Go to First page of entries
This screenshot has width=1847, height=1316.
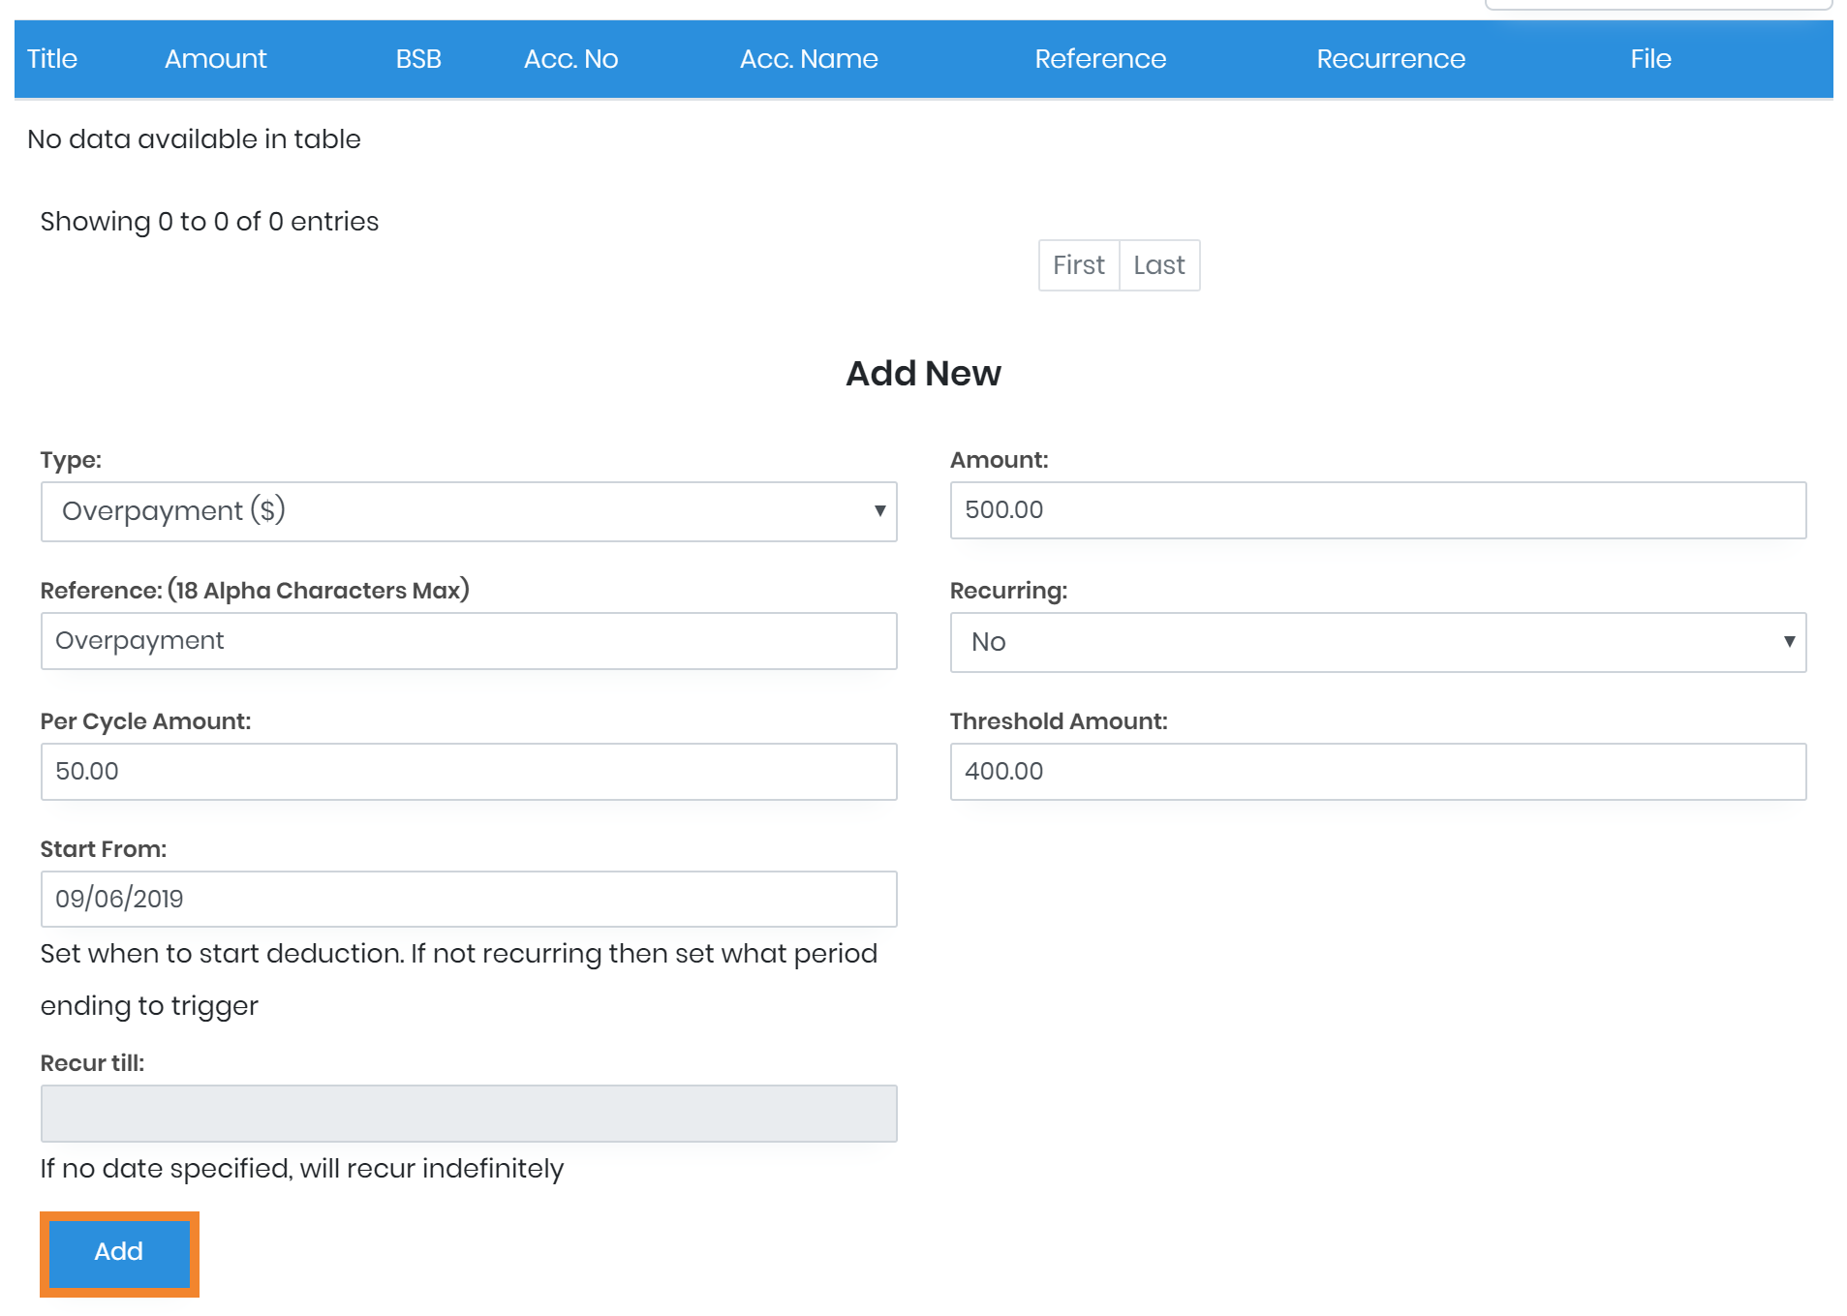[1078, 265]
